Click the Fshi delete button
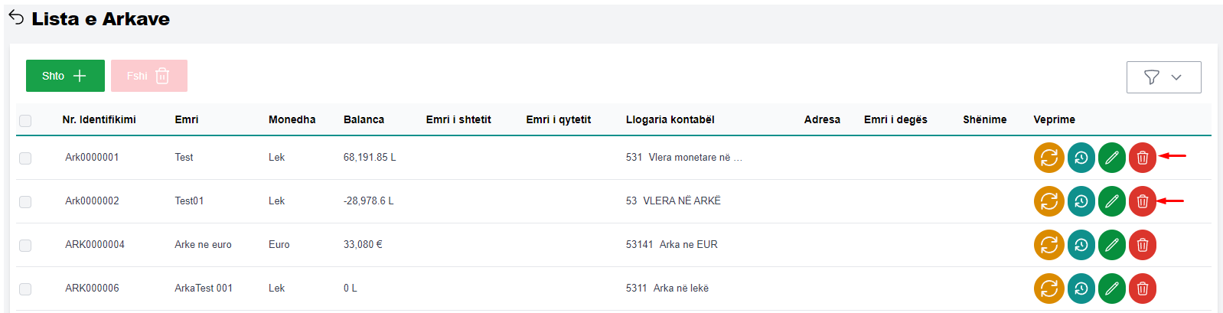Image resolution: width=1223 pixels, height=313 pixels. tap(148, 76)
